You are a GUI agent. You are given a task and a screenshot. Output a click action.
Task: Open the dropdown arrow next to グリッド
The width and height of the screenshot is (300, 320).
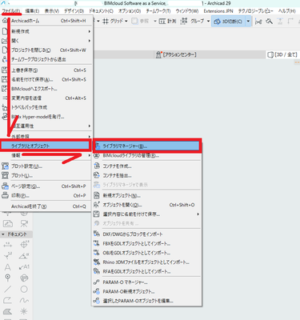[126, 21]
